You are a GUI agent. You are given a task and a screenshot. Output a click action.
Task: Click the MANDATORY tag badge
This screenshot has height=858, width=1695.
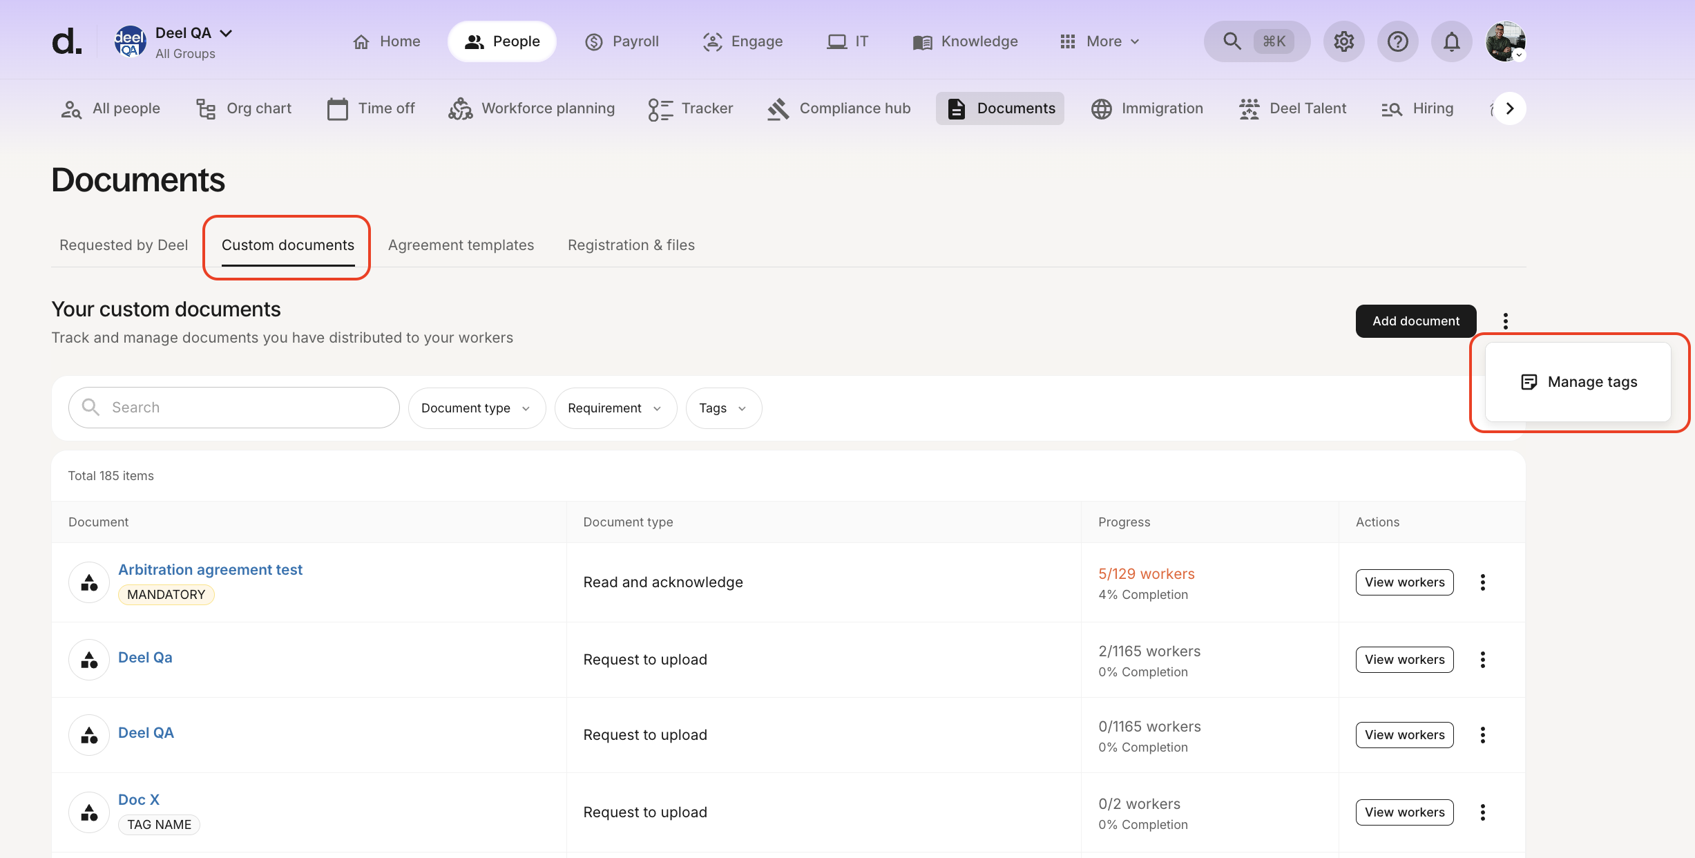pyautogui.click(x=166, y=595)
